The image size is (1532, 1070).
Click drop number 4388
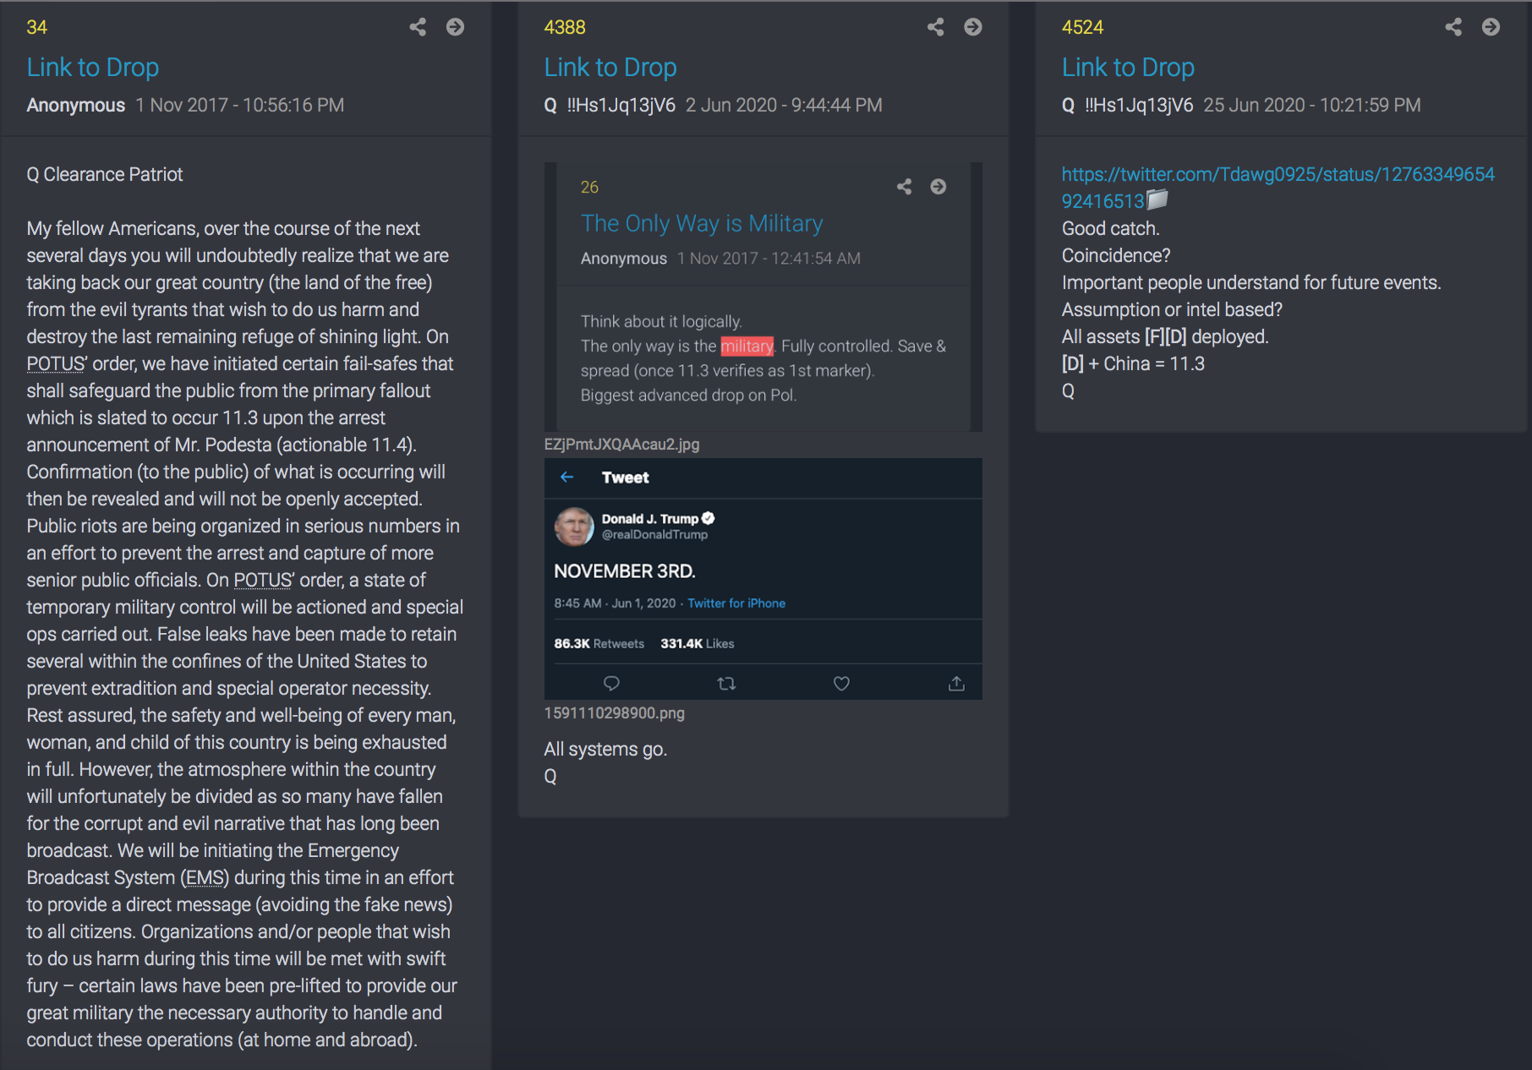click(x=565, y=27)
